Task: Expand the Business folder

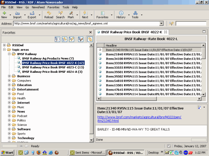Action: point(9,76)
